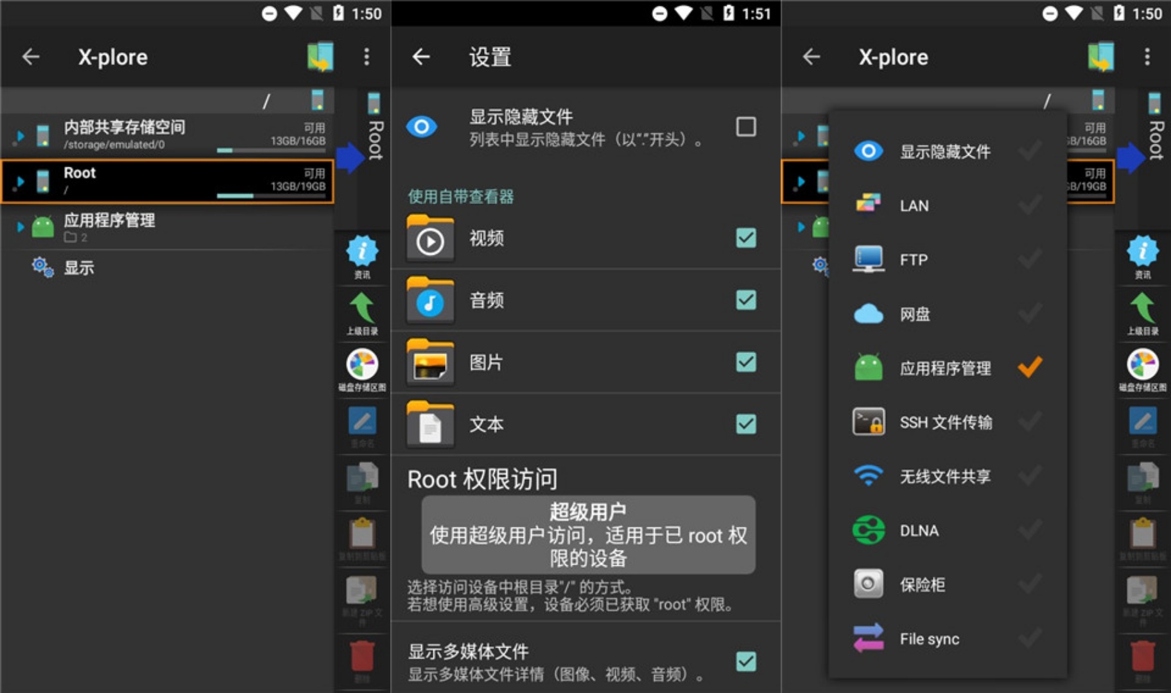Select SSH 文件传输 in the popup menu
Image resolution: width=1171 pixels, height=693 pixels.
948,422
